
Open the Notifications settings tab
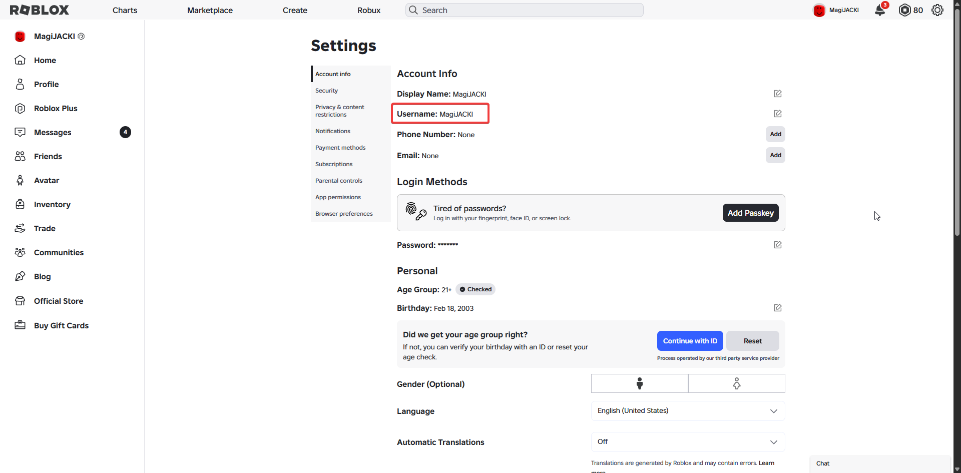point(351,131)
